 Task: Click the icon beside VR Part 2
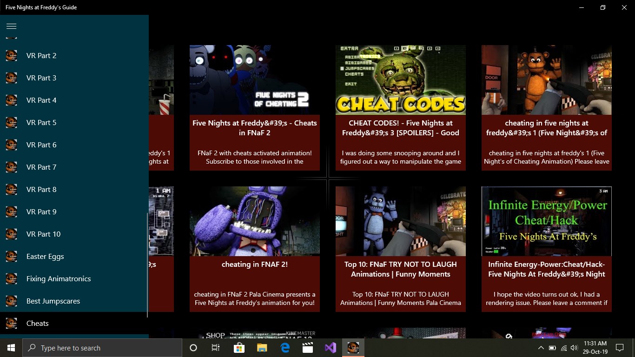(12, 56)
